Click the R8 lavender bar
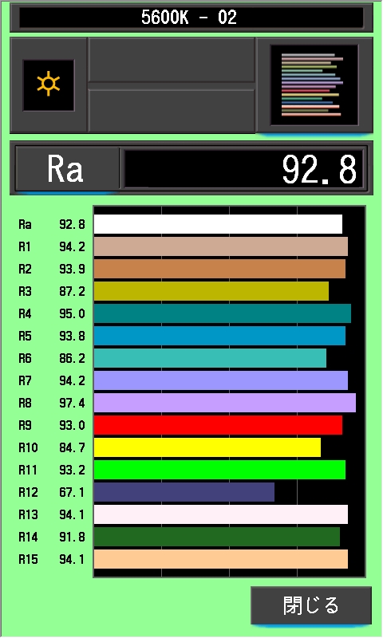Image resolution: width=383 pixels, height=638 pixels. [225, 403]
